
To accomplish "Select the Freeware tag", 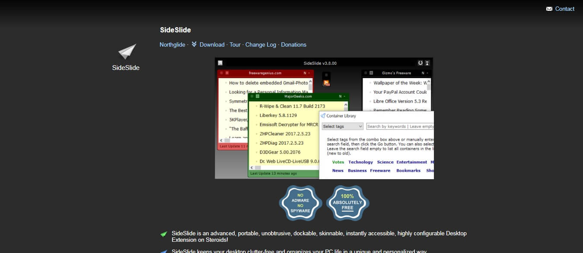I will pos(380,171).
